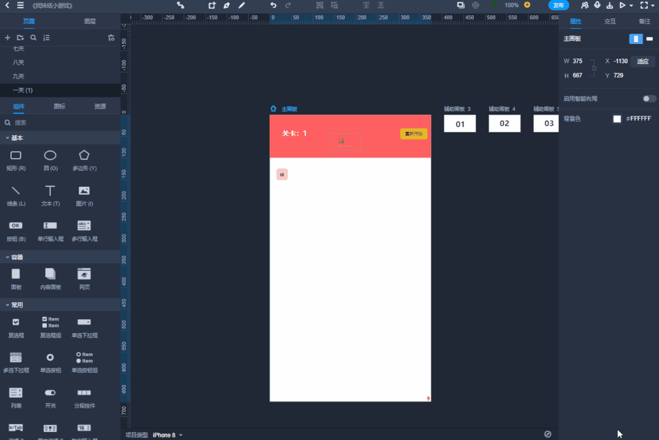Go back using the top-left arrow
Viewport: 659px width, 440px height.
point(7,5)
